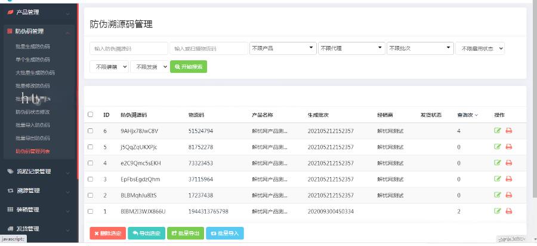The width and height of the screenshot is (537, 246).
Task: Focus the 输入防伪溯源码 input field
Action: click(129, 48)
